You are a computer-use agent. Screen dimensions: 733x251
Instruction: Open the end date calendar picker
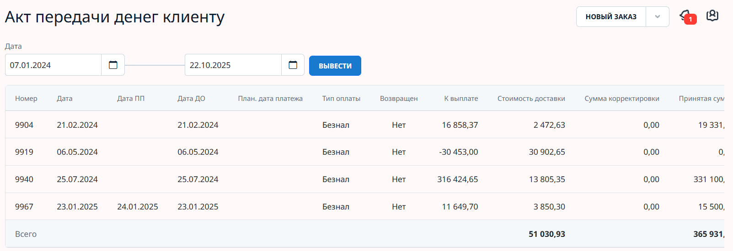pos(293,65)
